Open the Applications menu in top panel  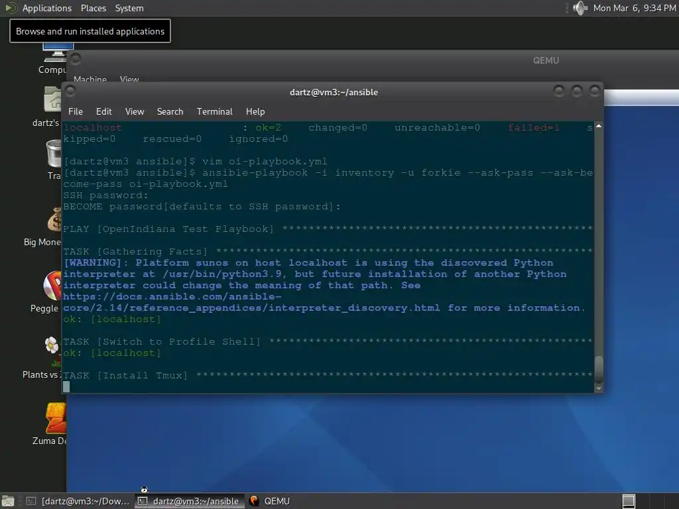47,8
